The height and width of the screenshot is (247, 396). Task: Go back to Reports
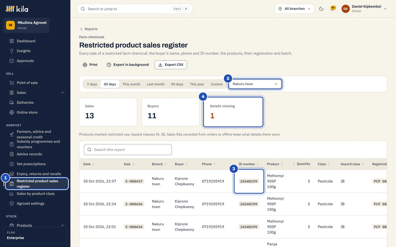(89, 29)
